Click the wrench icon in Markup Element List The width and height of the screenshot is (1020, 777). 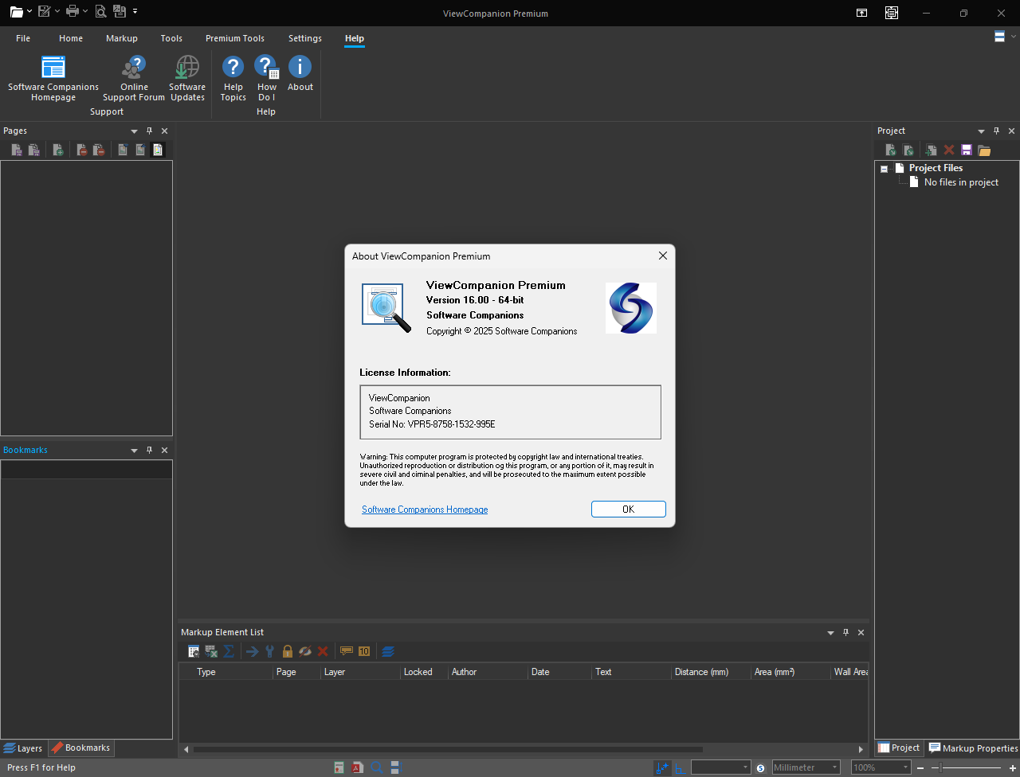(x=270, y=651)
